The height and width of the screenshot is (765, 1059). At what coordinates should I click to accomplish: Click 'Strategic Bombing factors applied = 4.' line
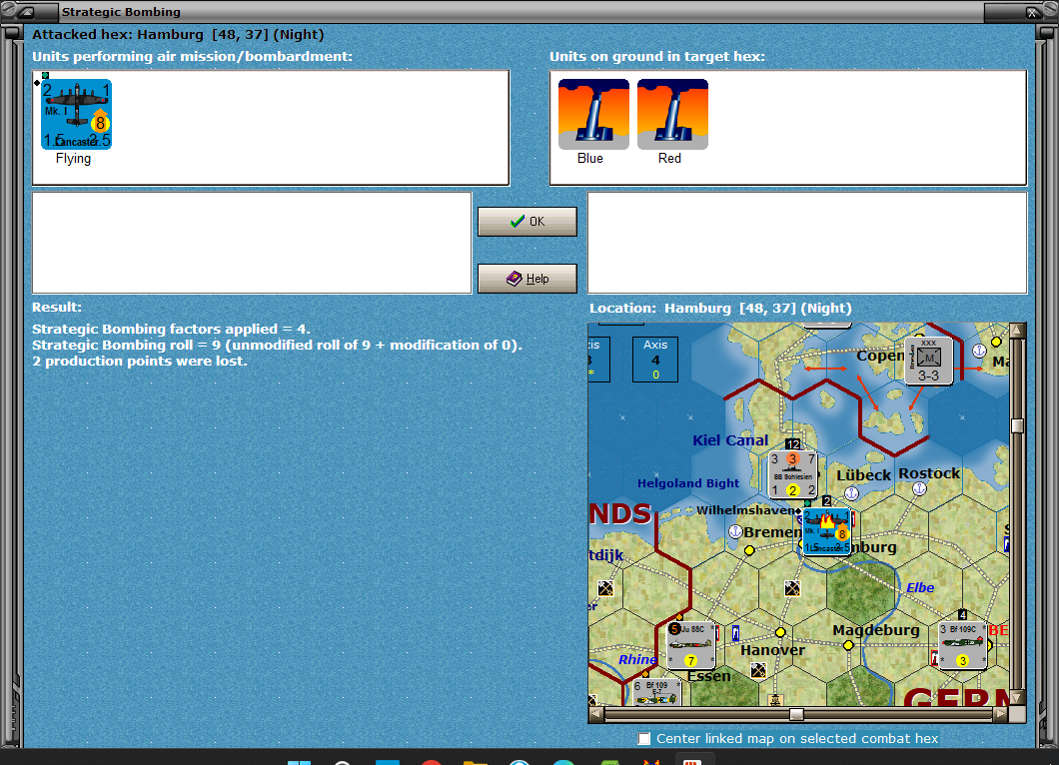pyautogui.click(x=171, y=329)
